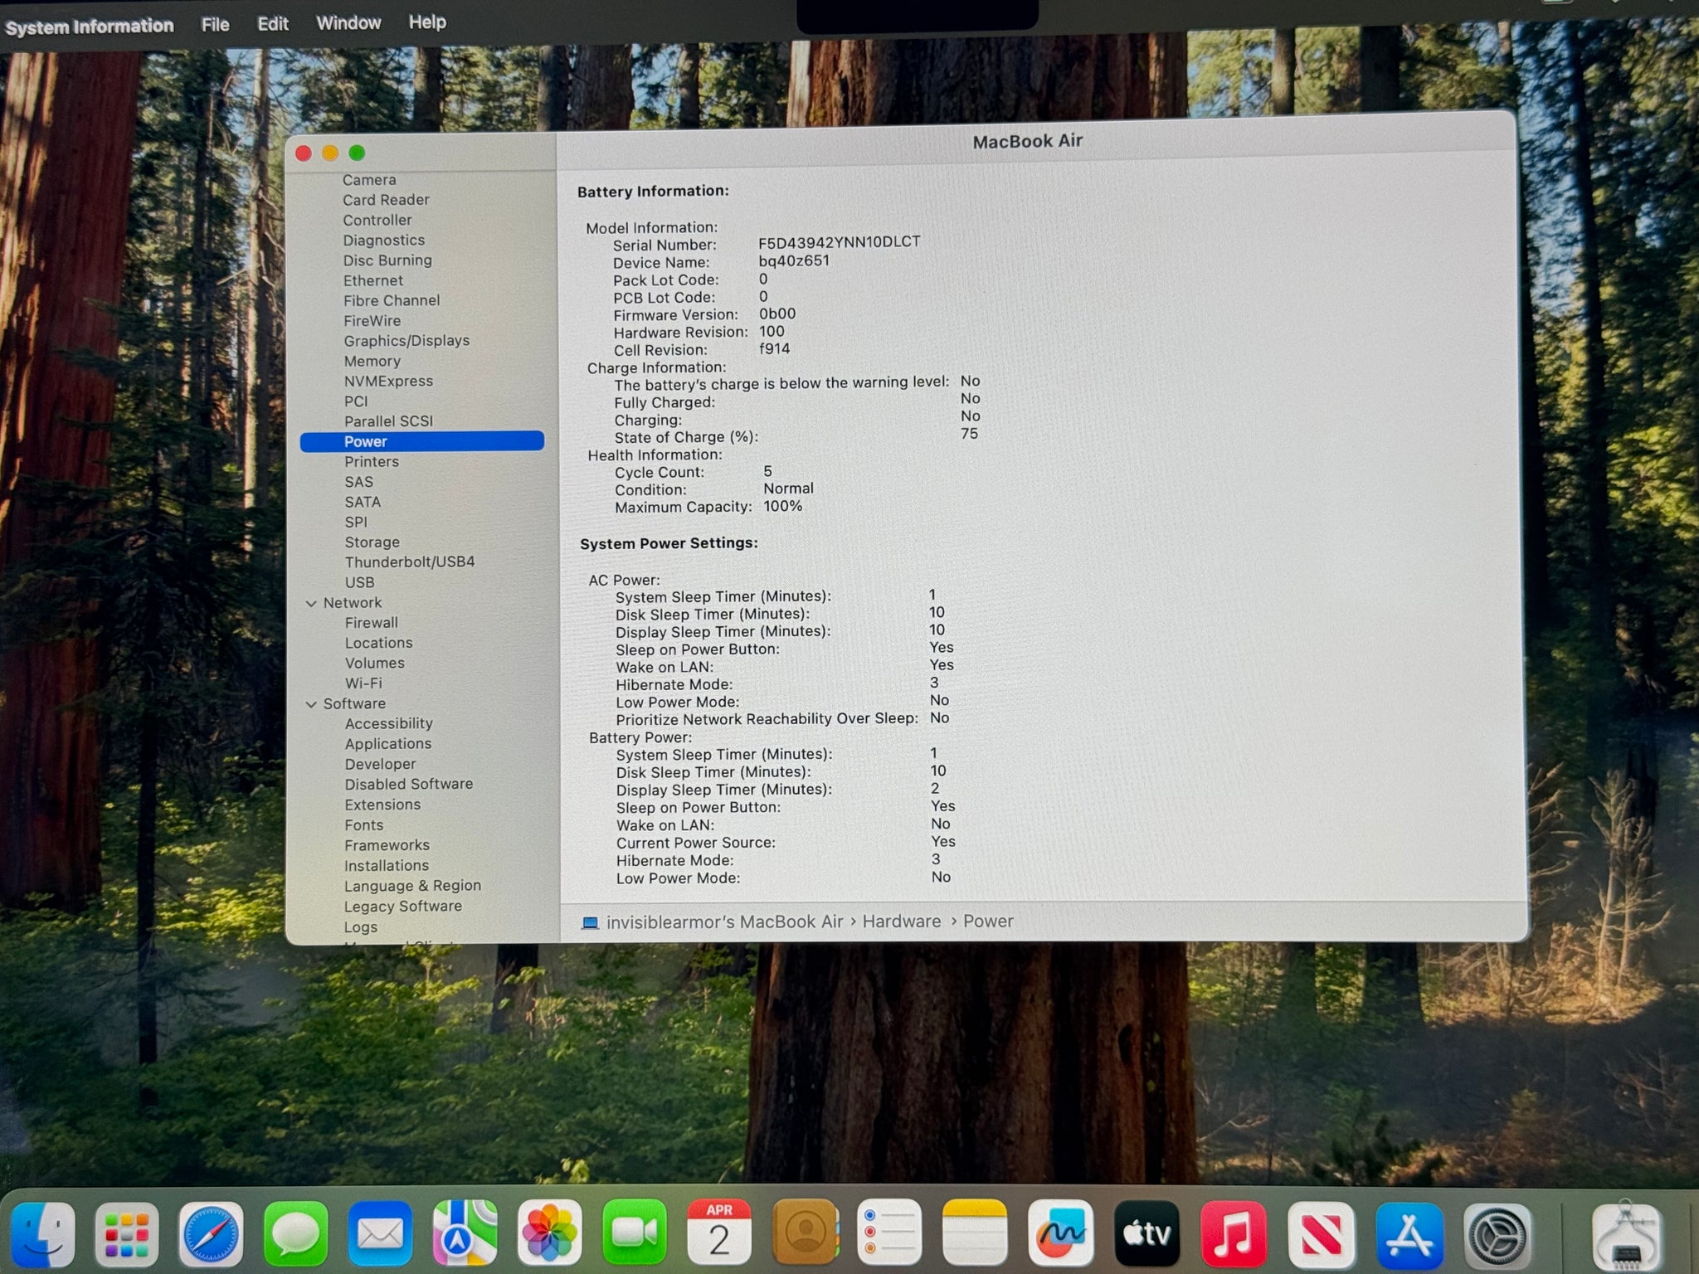This screenshot has height=1274, width=1699.
Task: Select Wi-Fi under Network
Action: 363,683
